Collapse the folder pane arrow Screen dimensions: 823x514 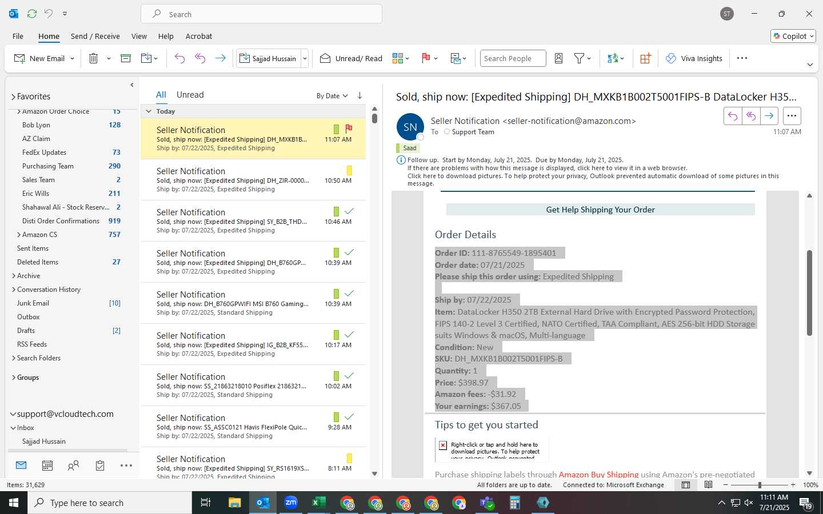[132, 85]
